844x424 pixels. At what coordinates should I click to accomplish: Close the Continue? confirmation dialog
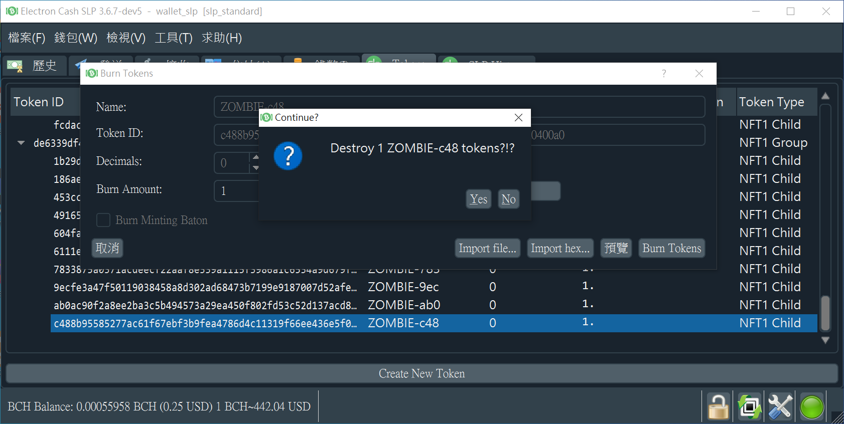[518, 117]
